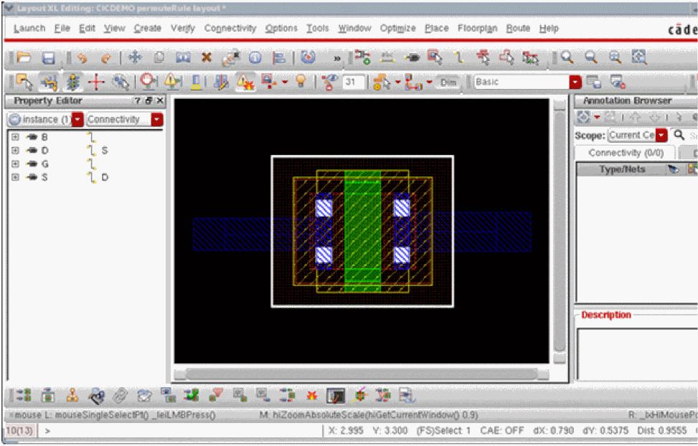Click the Zoom To Fit icon
Screen dimensions: 698x446
638,58
